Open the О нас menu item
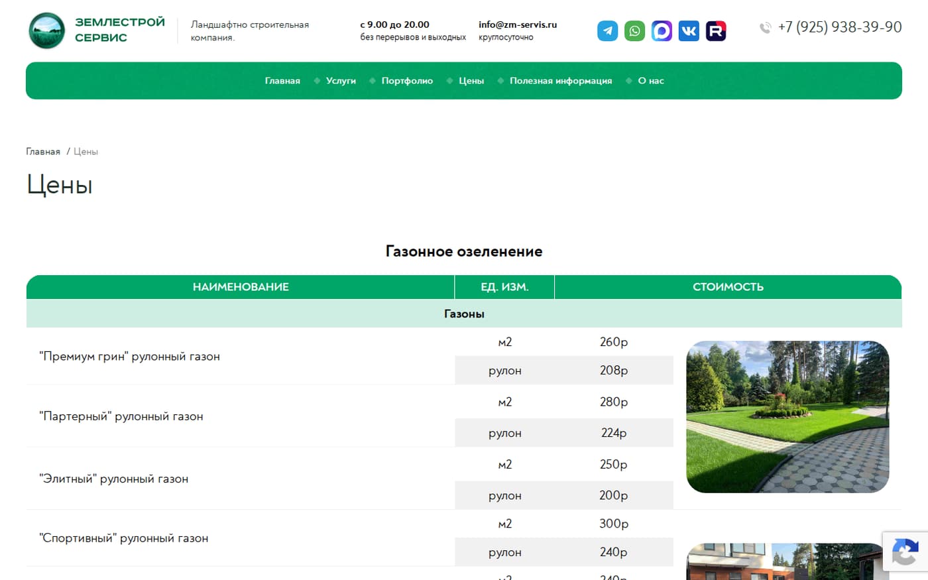 (651, 81)
